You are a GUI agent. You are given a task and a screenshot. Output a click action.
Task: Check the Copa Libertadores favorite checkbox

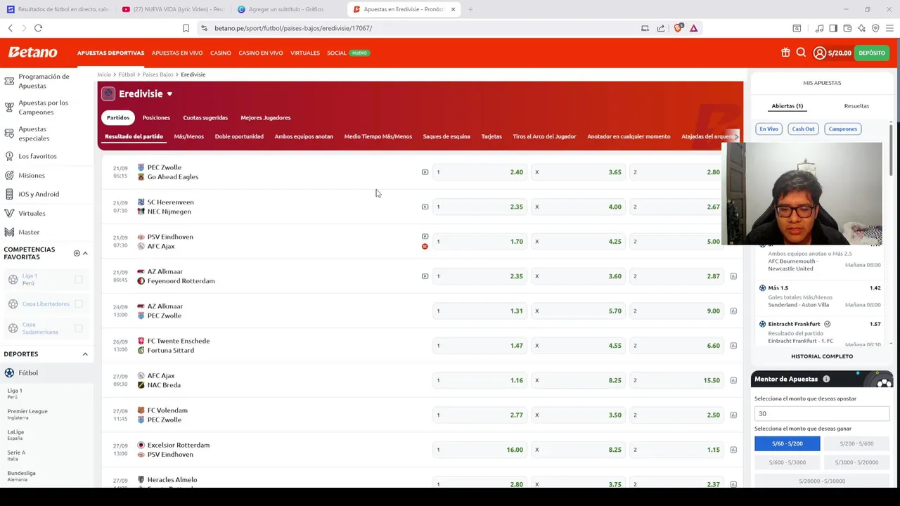(x=79, y=304)
